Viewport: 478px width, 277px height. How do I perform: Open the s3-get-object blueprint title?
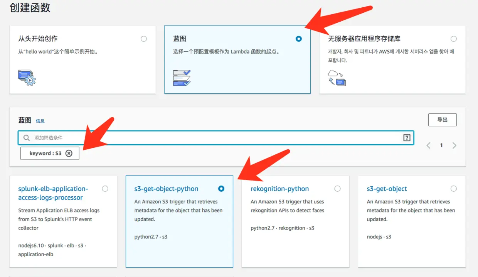click(387, 189)
